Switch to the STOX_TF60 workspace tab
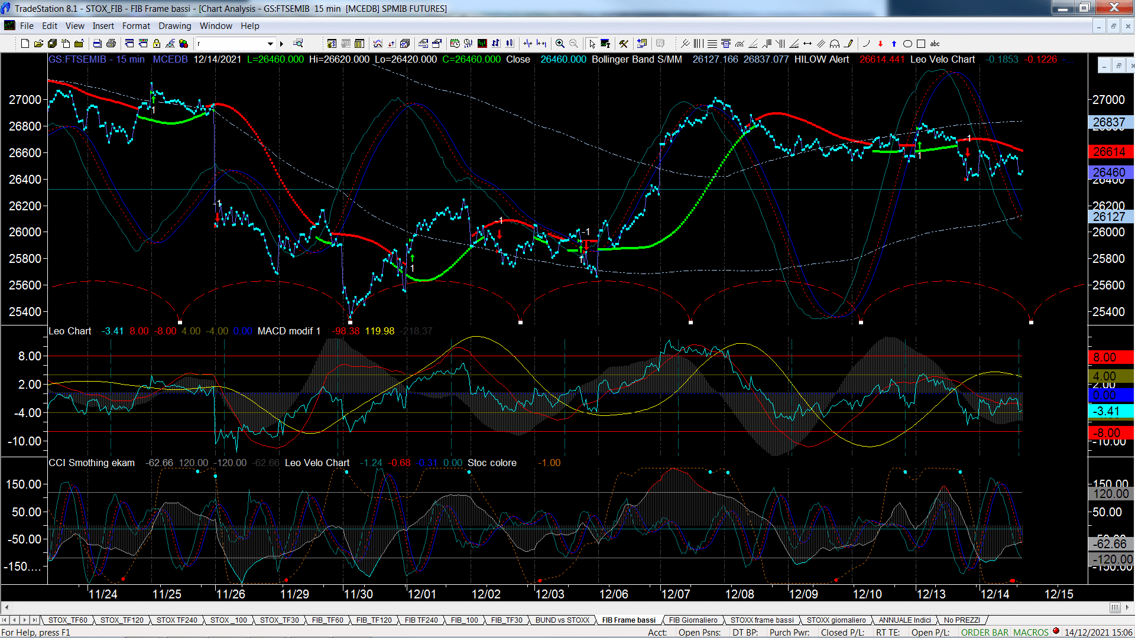The width and height of the screenshot is (1135, 638). [68, 620]
